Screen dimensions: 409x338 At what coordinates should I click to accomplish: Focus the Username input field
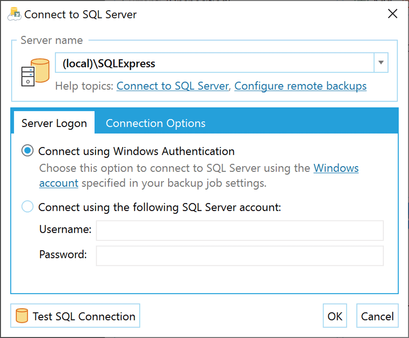pos(240,231)
